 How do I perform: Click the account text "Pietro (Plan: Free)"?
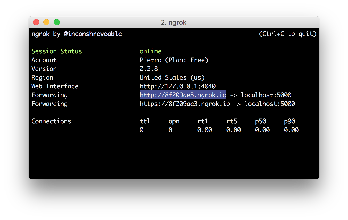[x=174, y=60]
